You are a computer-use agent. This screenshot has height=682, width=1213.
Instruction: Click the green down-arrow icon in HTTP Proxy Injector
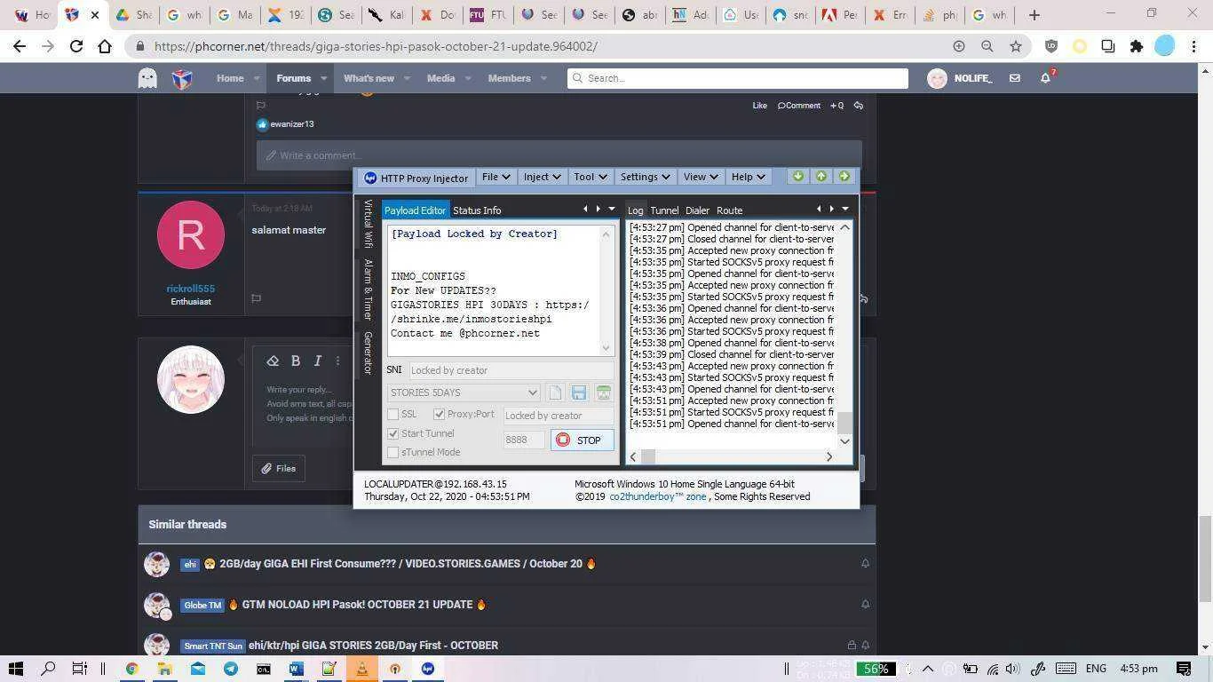[x=797, y=177]
